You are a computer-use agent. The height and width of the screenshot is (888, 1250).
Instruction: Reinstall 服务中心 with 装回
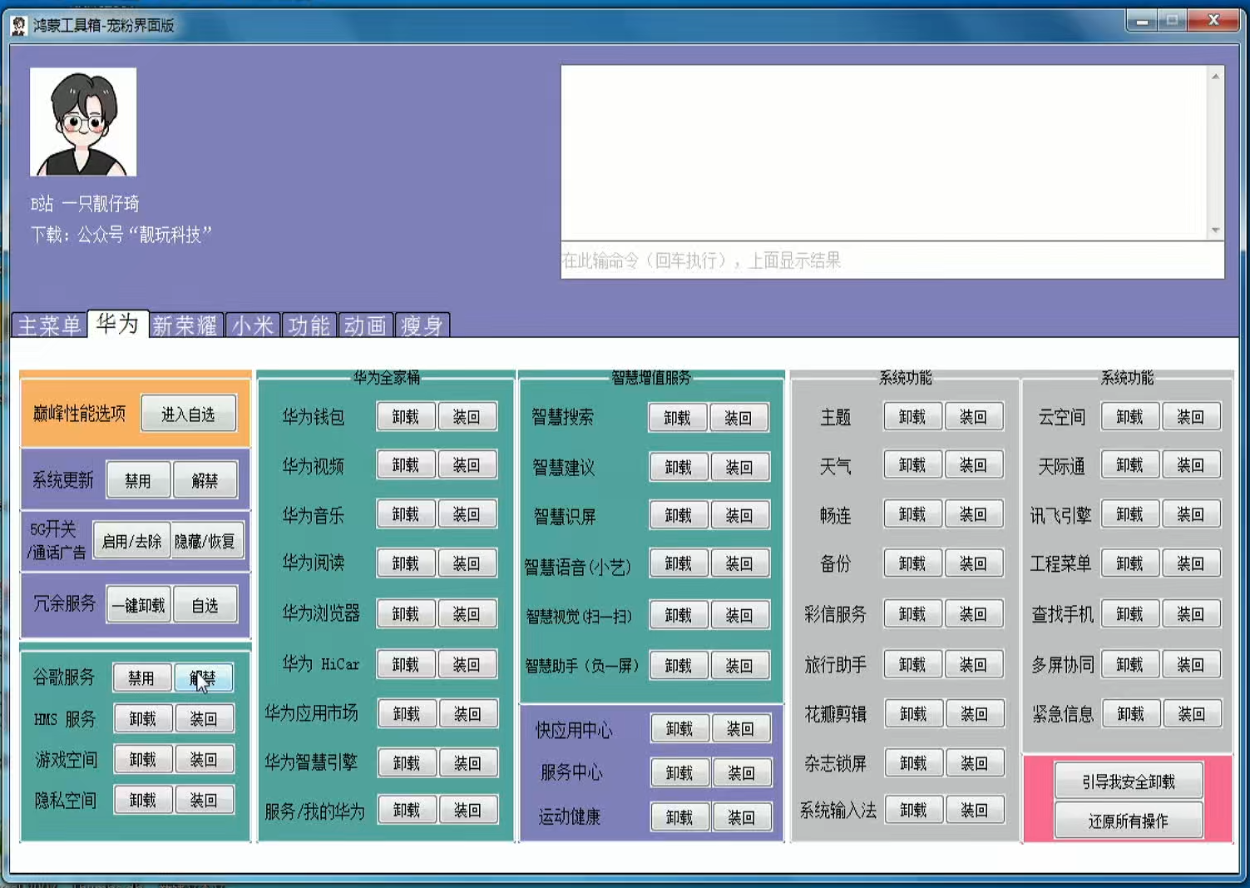coord(742,772)
